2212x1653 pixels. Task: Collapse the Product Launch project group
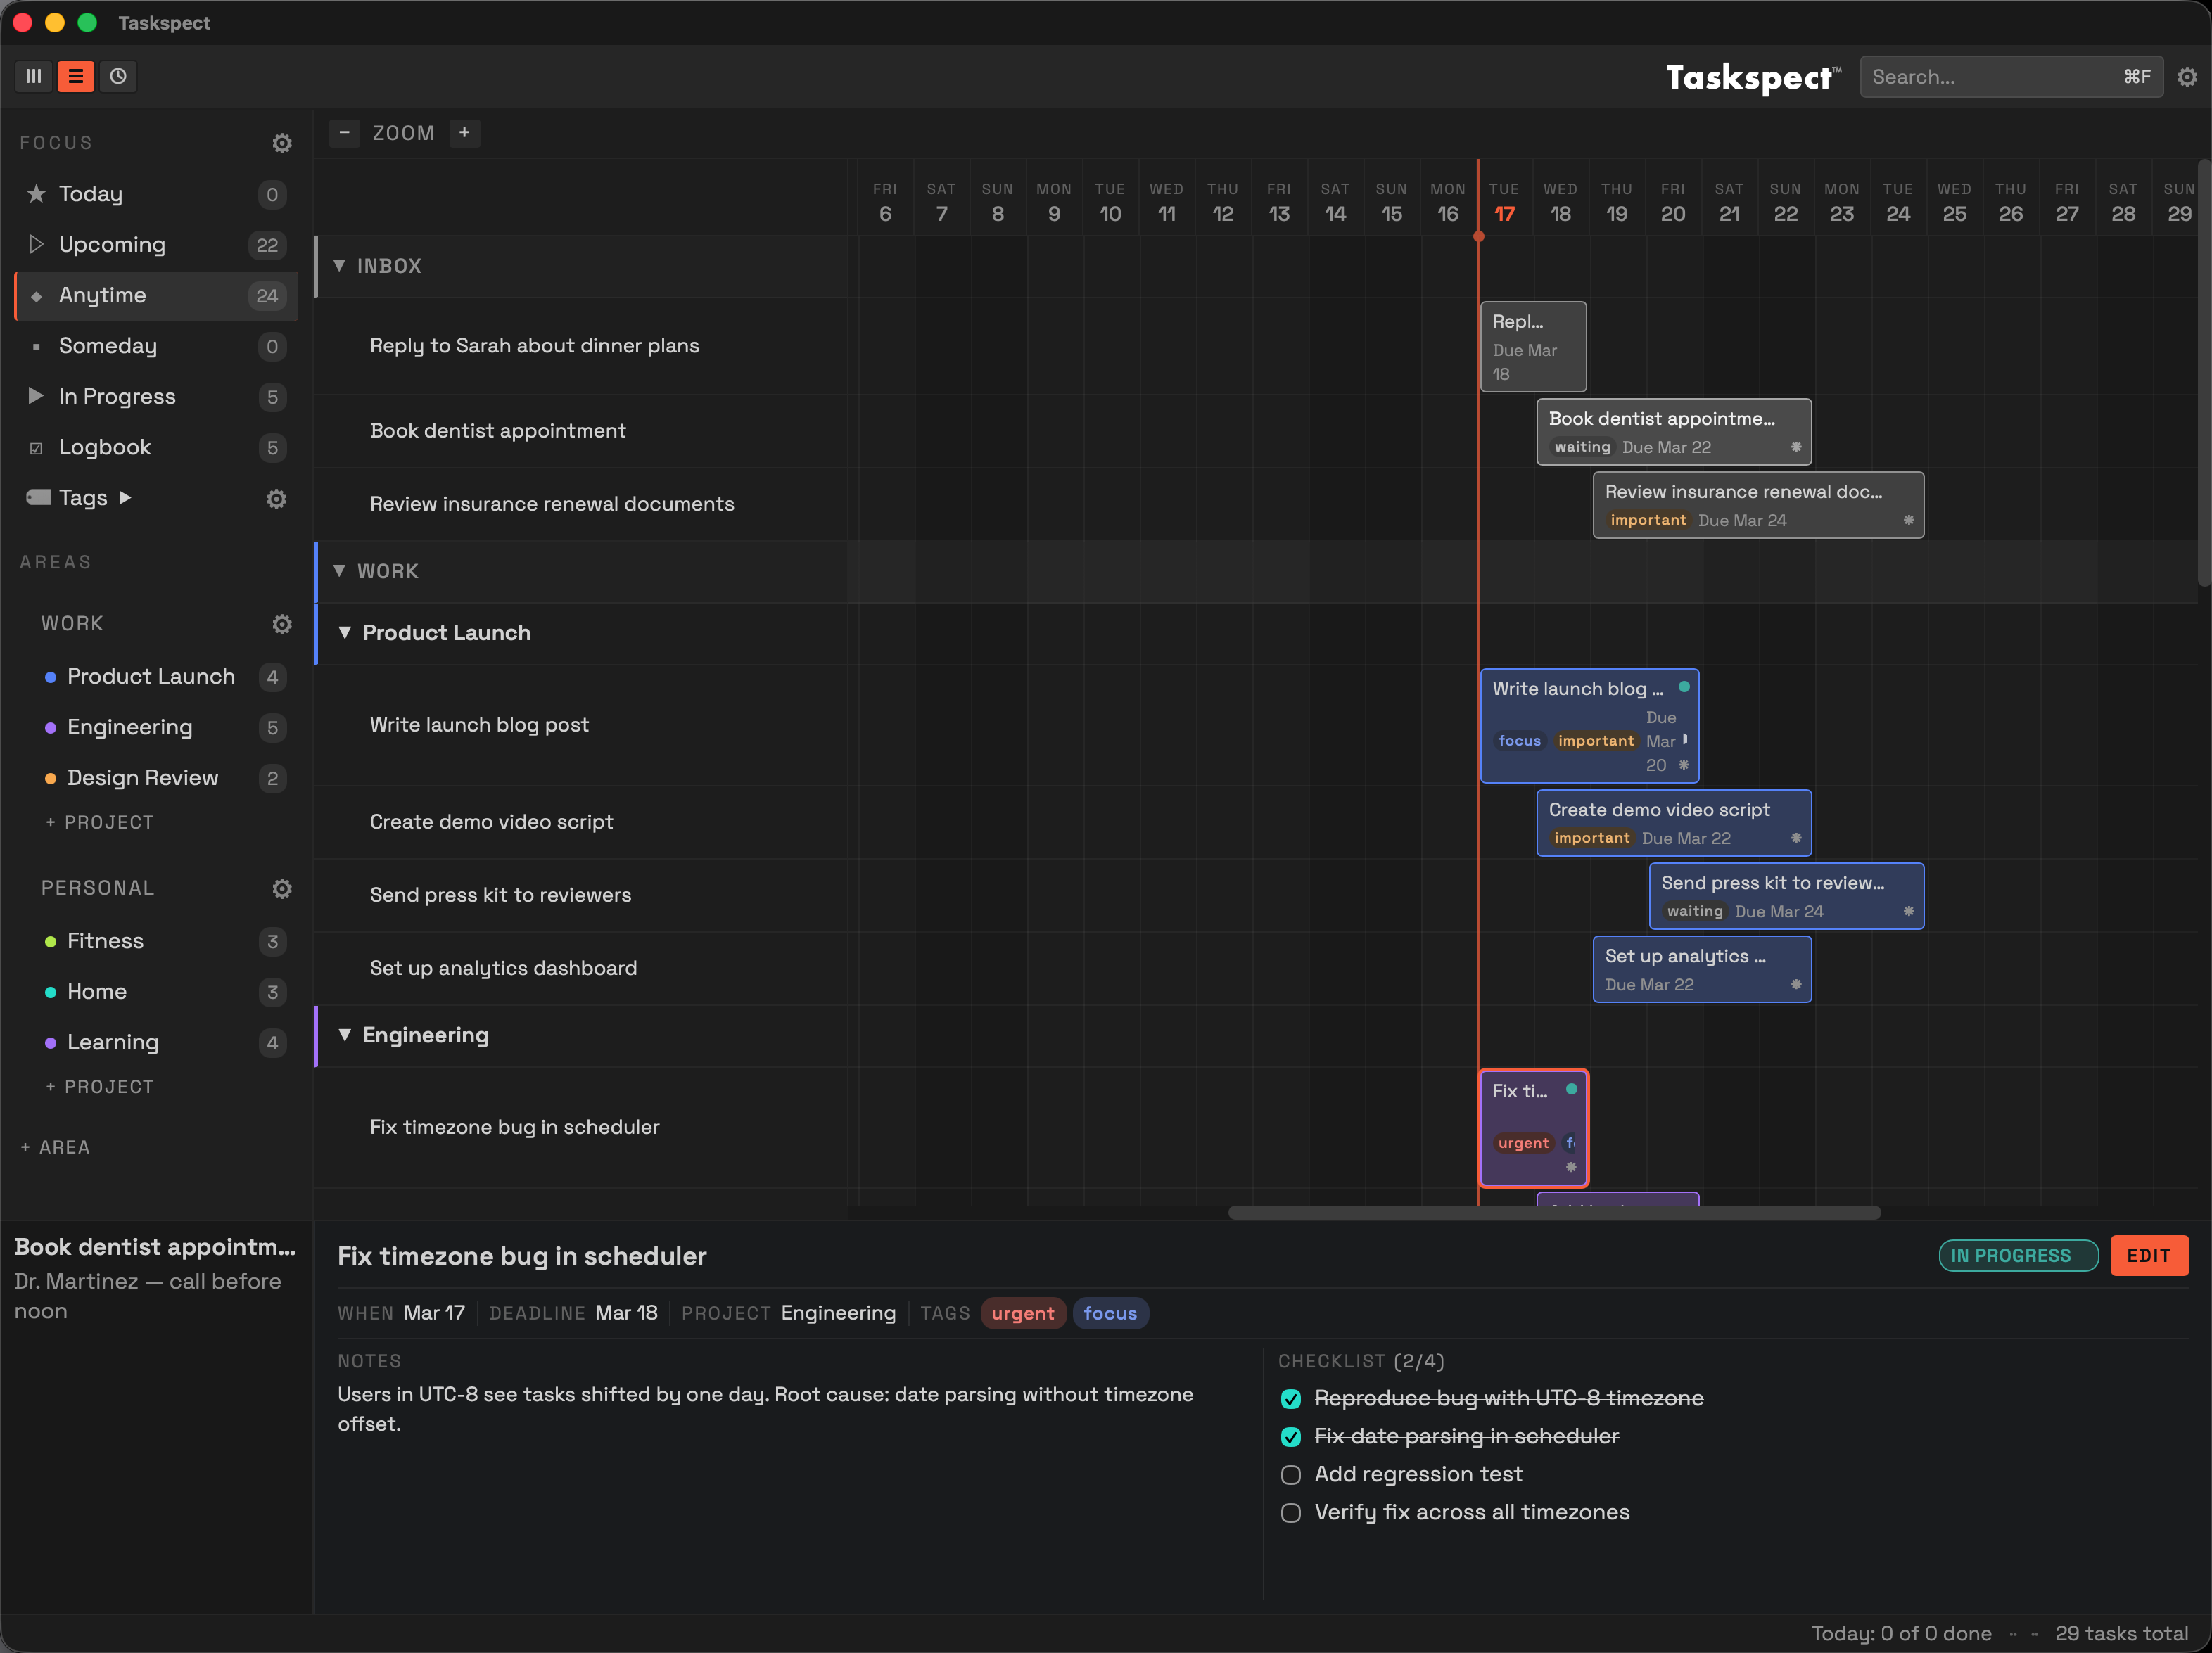[346, 633]
